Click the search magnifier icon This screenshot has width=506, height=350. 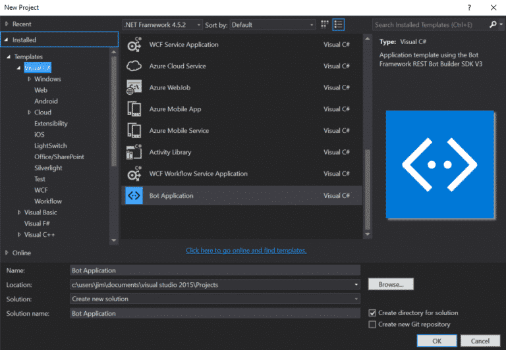click(493, 24)
